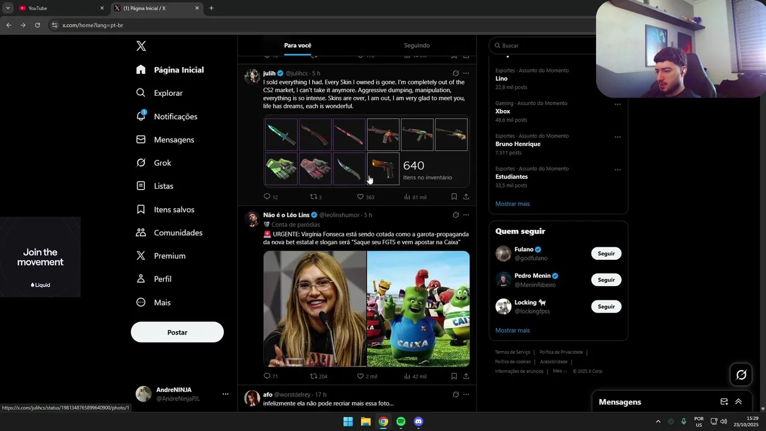Open Premium in the sidebar

[x=161, y=256]
